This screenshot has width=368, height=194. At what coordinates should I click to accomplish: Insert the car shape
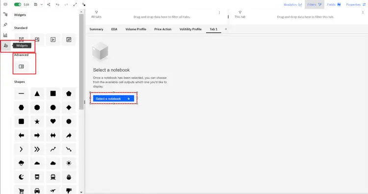pyautogui.click(x=37, y=191)
